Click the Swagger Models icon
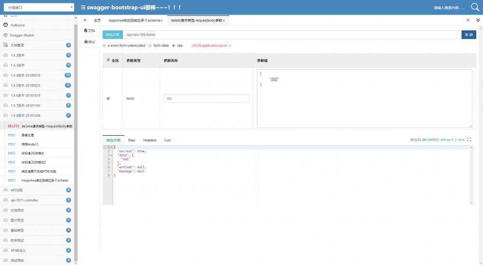This screenshot has height=265, width=483. click(5, 35)
